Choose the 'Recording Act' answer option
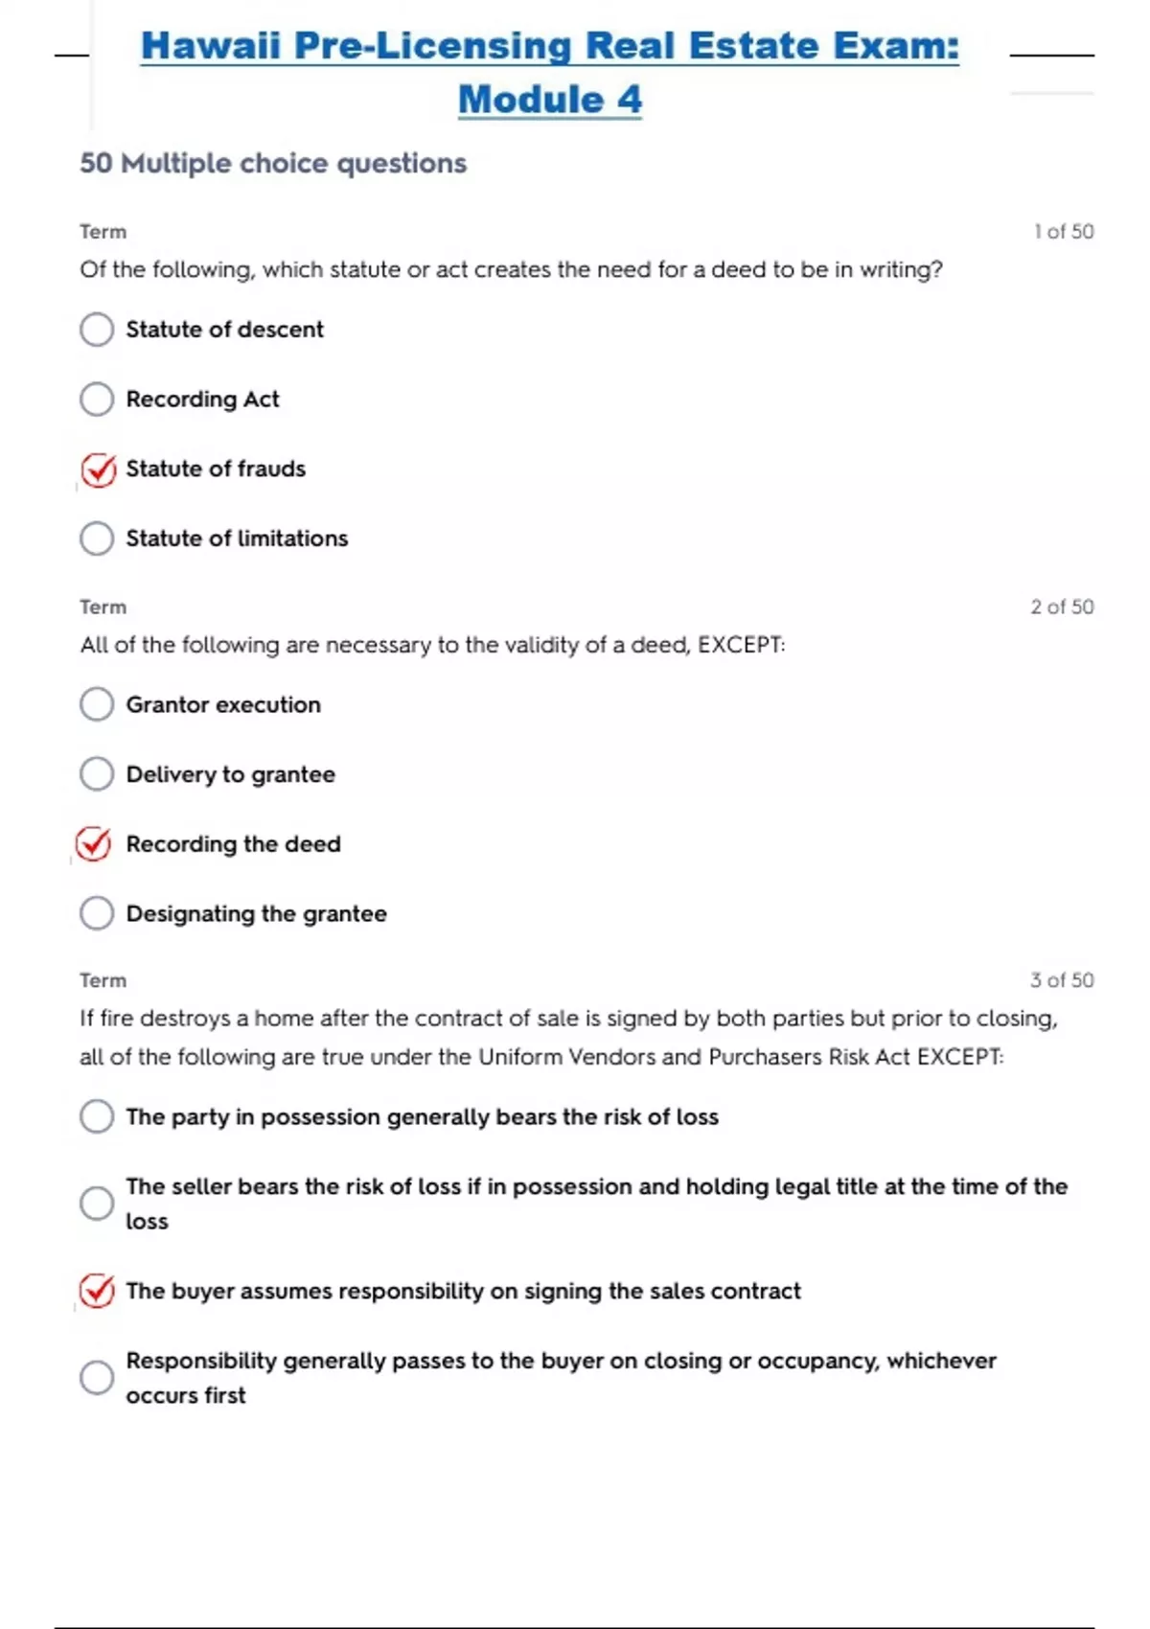Screen dimensions: 1150x1629 coord(97,399)
